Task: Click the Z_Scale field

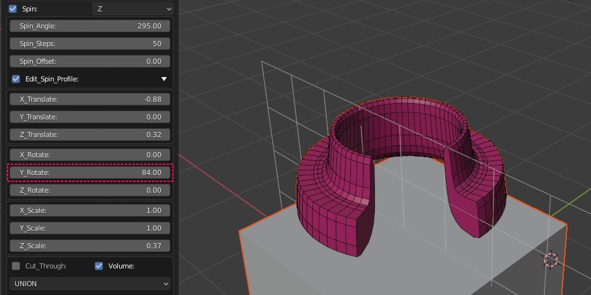Action: click(90, 246)
